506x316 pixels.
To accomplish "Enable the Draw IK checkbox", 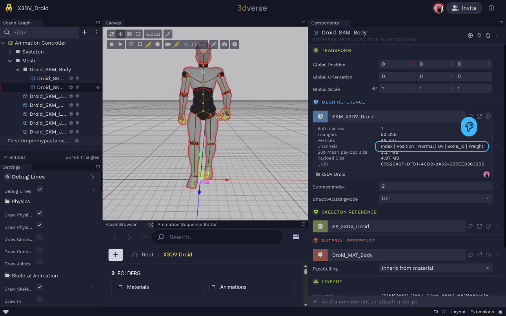I will point(40,300).
